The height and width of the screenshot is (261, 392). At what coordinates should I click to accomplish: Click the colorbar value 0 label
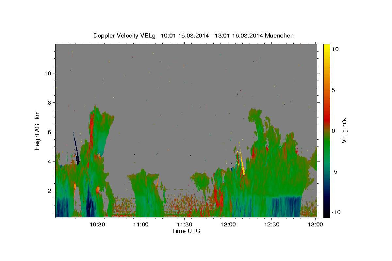pos(333,131)
